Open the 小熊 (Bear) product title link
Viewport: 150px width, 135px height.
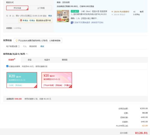89,13
